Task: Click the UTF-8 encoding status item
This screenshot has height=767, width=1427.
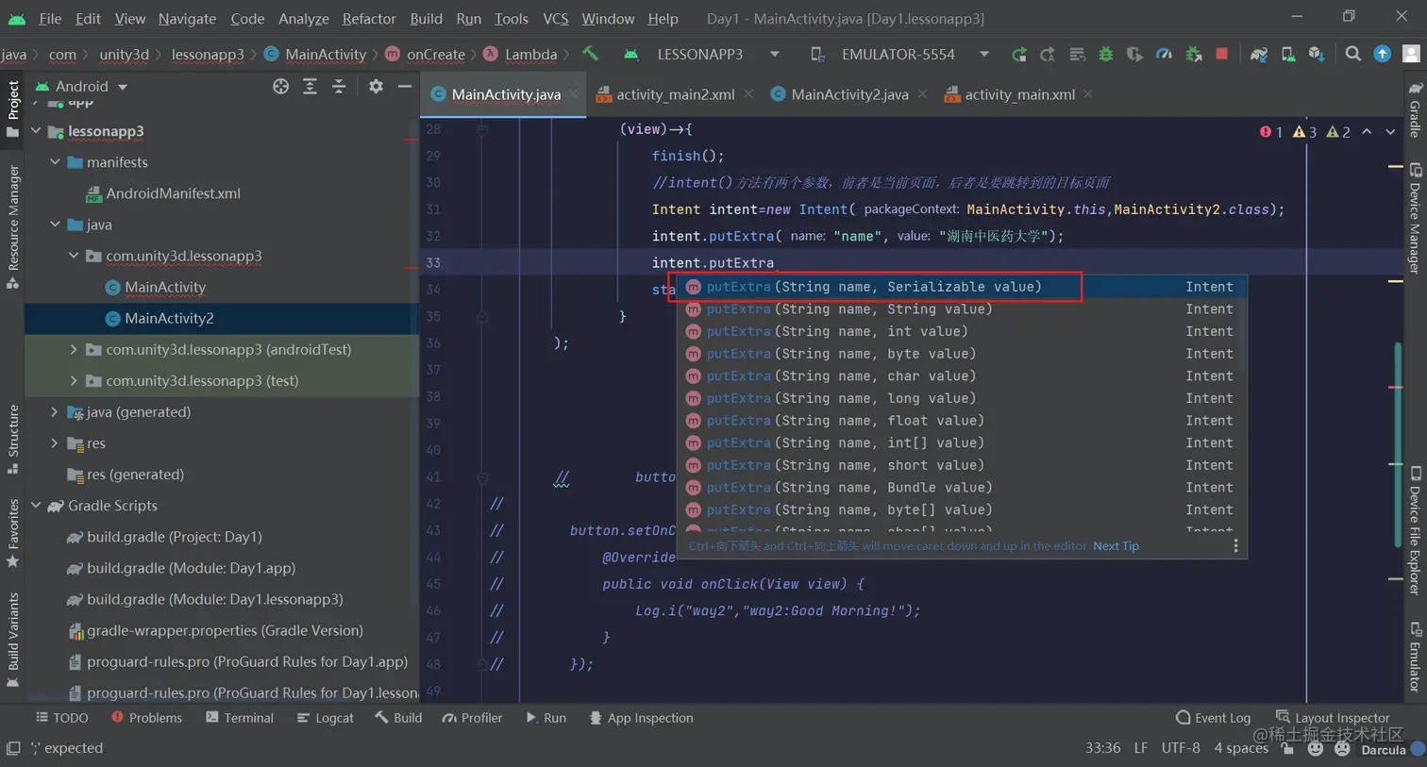Action: [1181, 747]
